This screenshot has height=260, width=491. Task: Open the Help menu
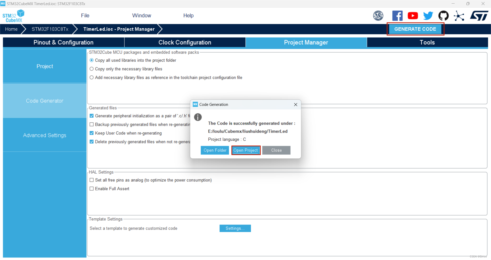(x=188, y=16)
